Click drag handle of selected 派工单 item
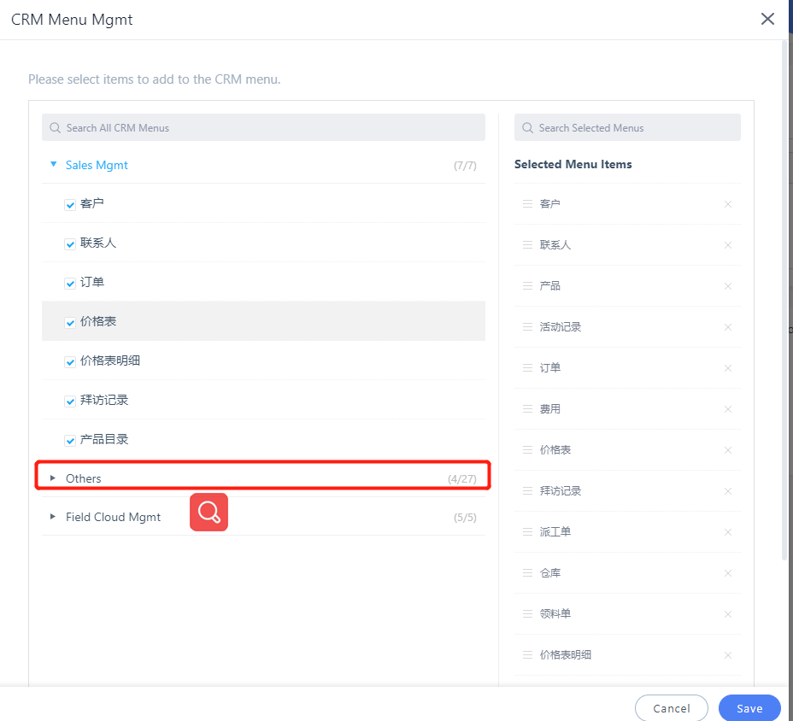 tap(527, 531)
